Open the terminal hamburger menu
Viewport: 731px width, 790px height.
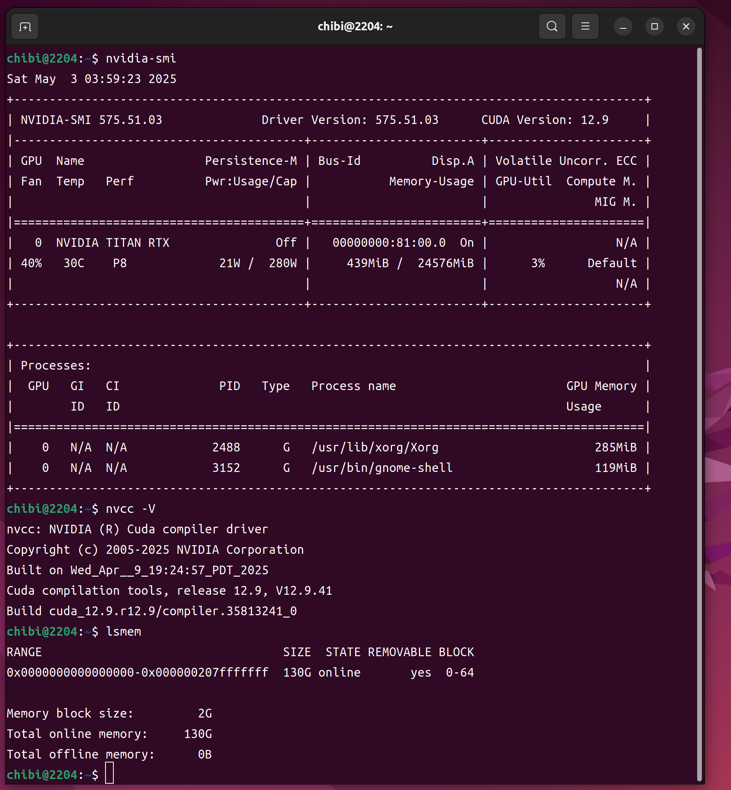click(x=585, y=26)
